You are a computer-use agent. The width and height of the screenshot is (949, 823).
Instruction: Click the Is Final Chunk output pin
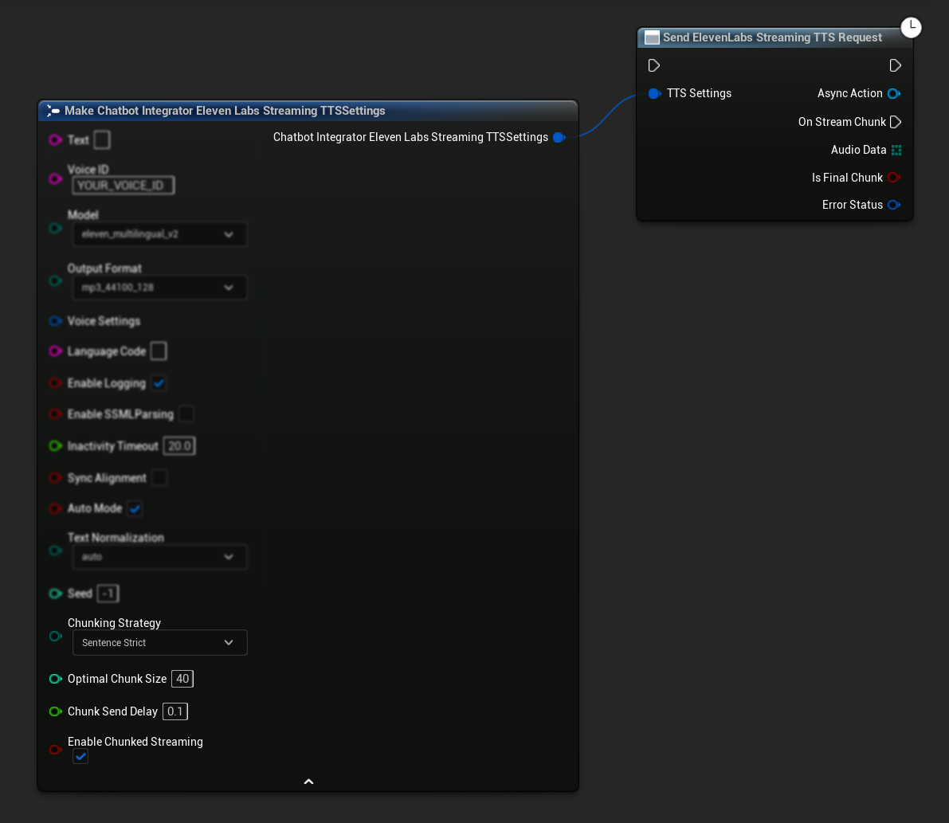click(x=896, y=178)
